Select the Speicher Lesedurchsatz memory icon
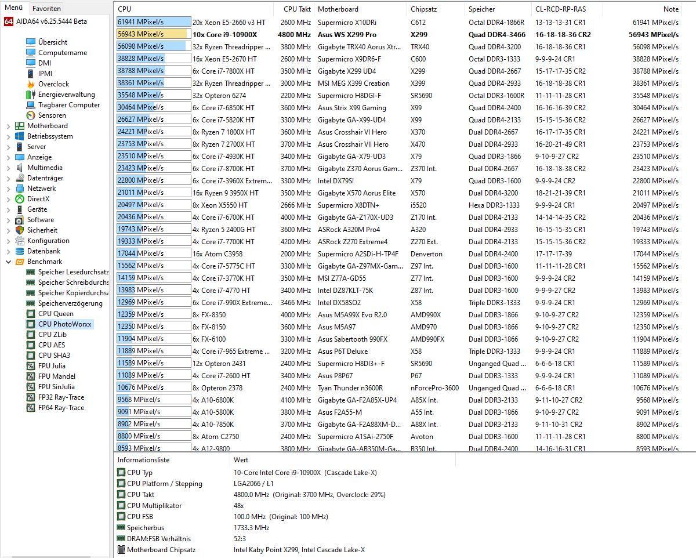 [31, 272]
